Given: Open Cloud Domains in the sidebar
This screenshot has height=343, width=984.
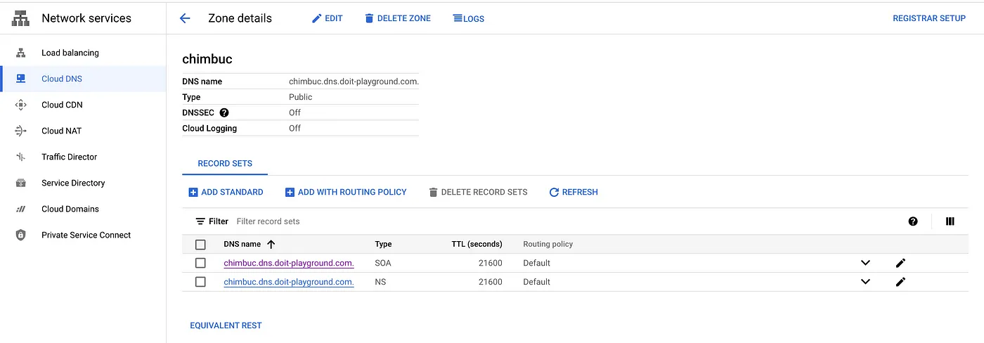Looking at the screenshot, I should pos(83,209).
